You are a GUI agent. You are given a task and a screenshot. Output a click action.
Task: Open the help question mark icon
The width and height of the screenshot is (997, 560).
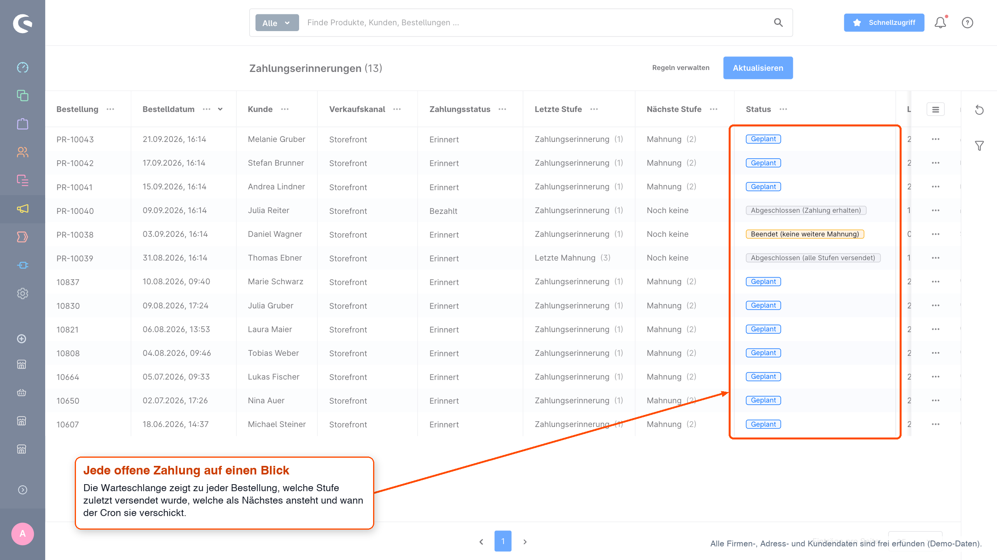(967, 23)
